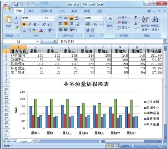Open the font name dropdown
This screenshot has height=149, width=168.
point(42,18)
